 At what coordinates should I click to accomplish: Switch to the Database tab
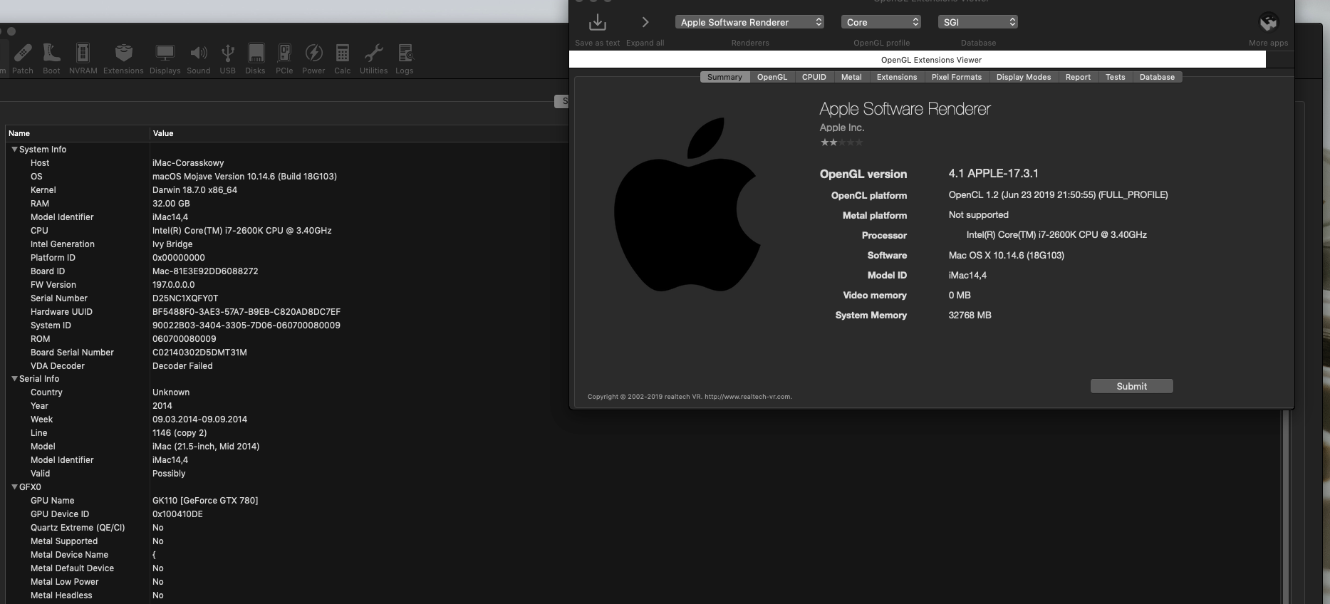[1157, 77]
